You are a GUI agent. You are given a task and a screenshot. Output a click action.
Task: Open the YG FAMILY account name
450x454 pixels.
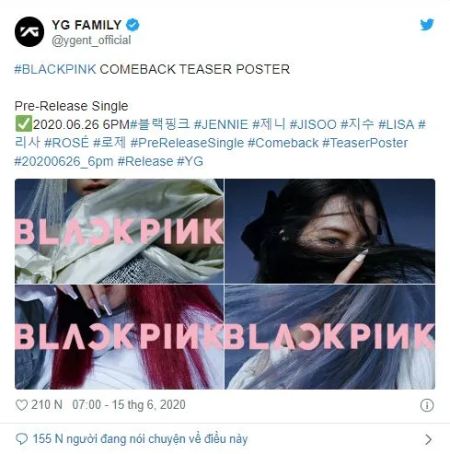(x=87, y=25)
